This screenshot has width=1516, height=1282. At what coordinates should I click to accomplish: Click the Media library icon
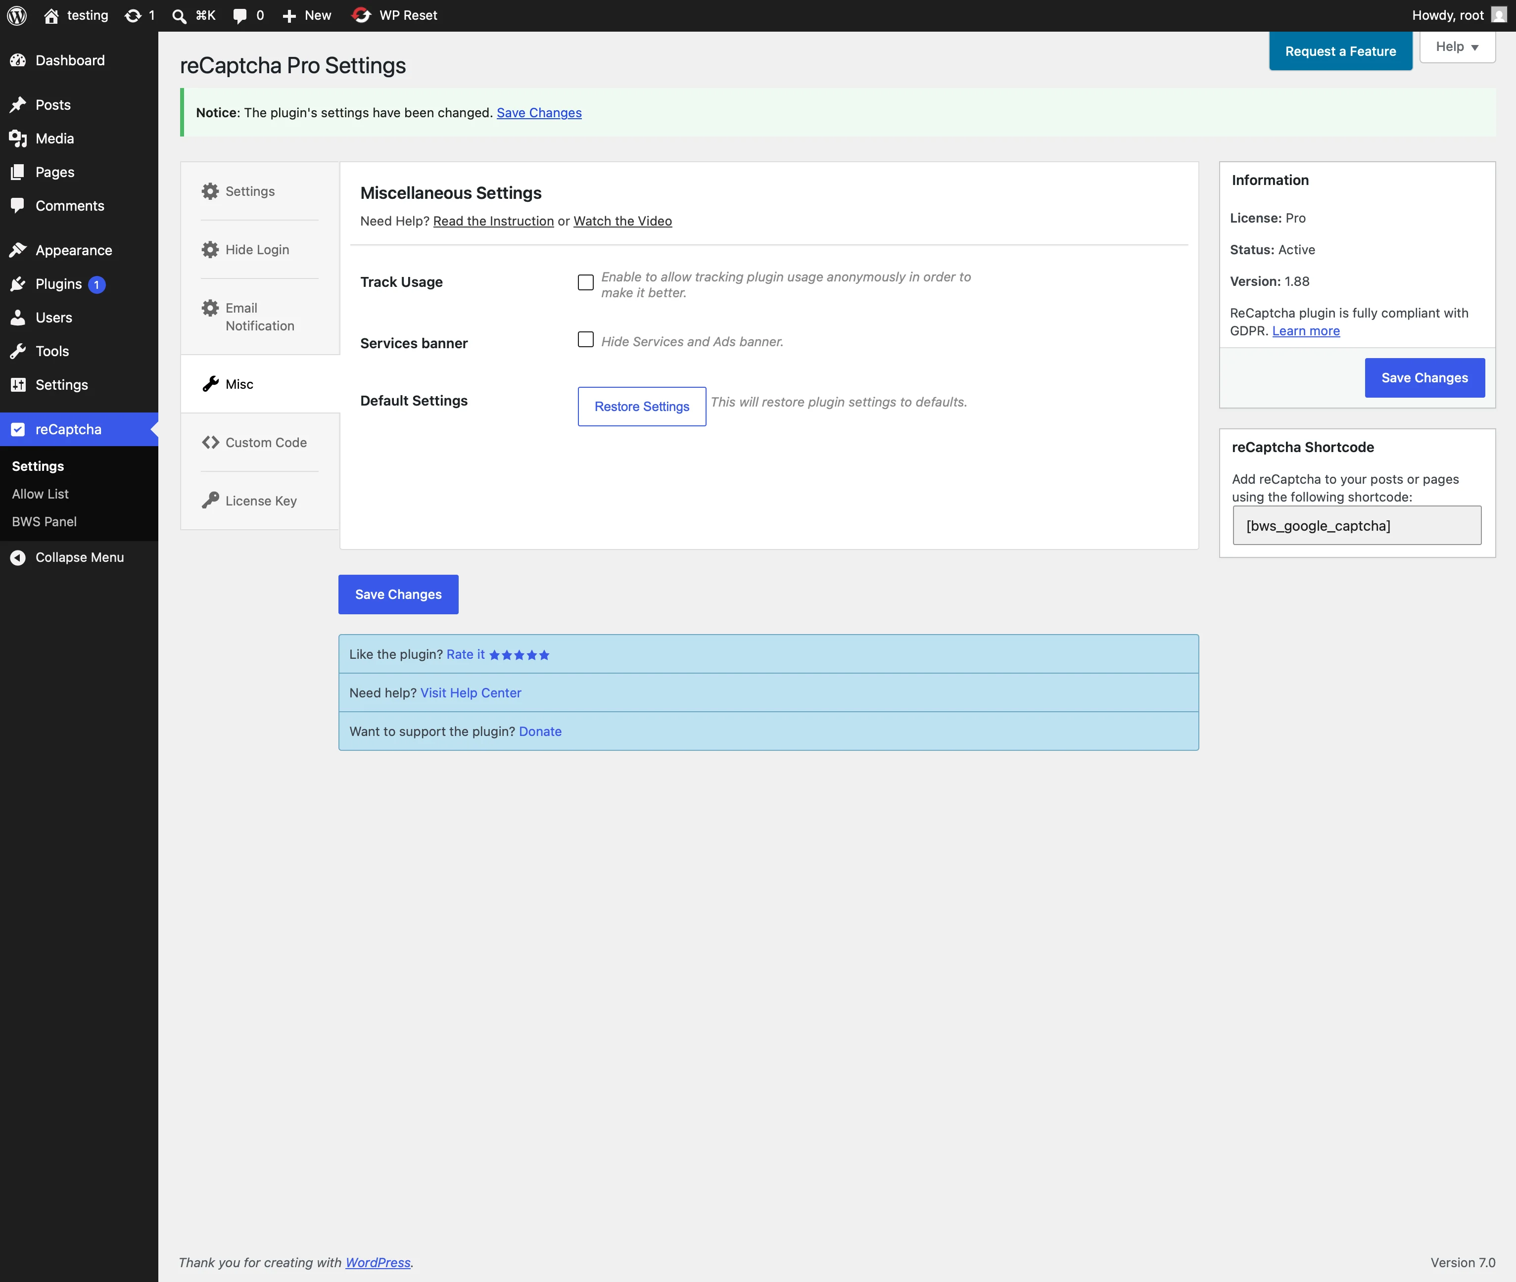(x=18, y=138)
